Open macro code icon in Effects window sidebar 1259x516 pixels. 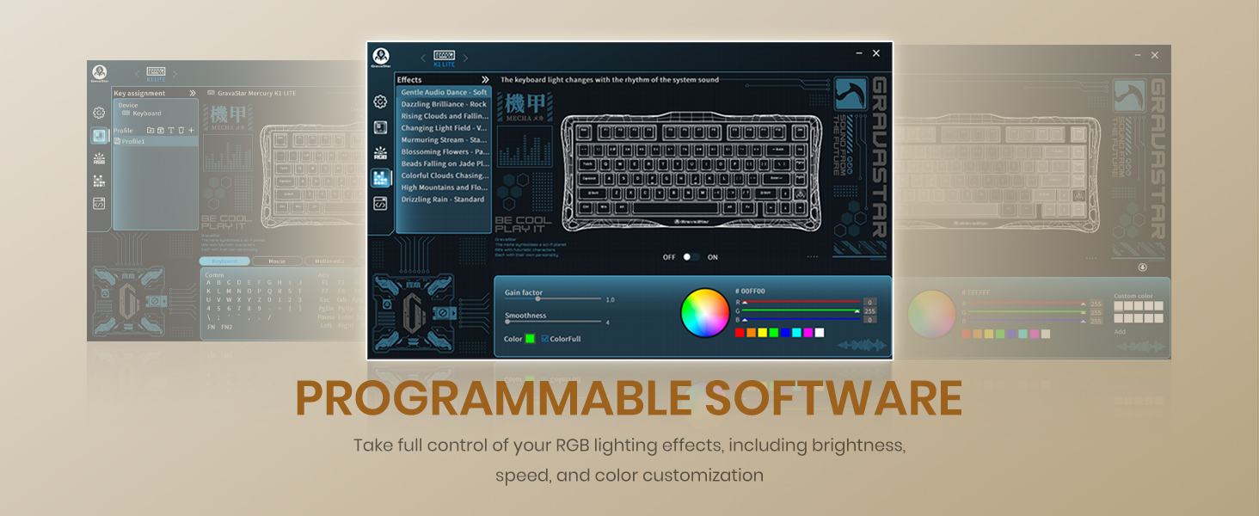pyautogui.click(x=380, y=204)
